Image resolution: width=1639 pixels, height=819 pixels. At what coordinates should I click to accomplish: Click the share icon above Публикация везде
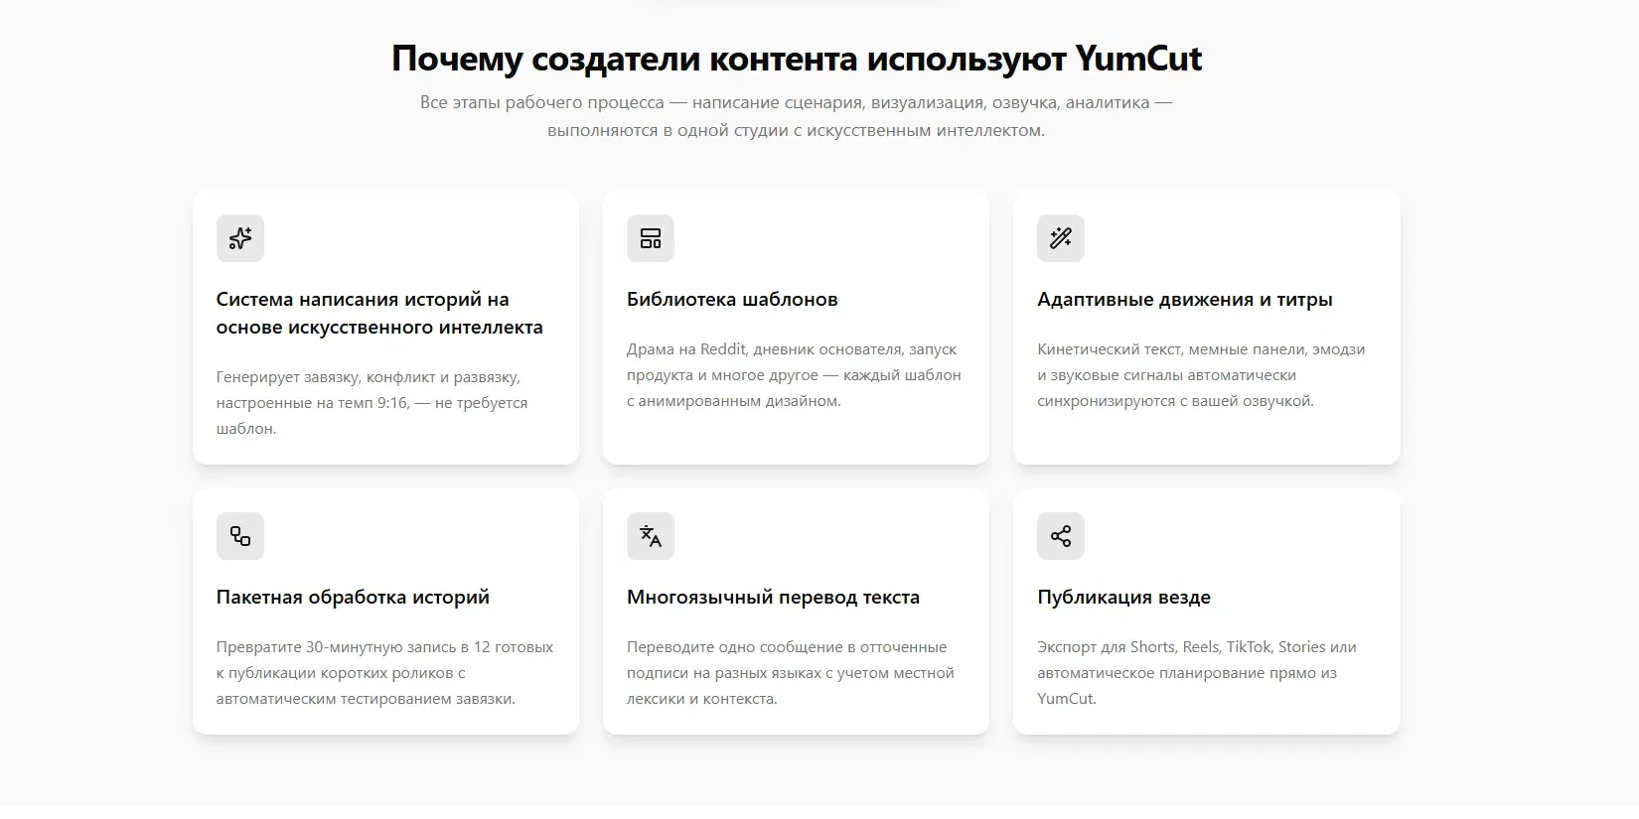pos(1061,536)
